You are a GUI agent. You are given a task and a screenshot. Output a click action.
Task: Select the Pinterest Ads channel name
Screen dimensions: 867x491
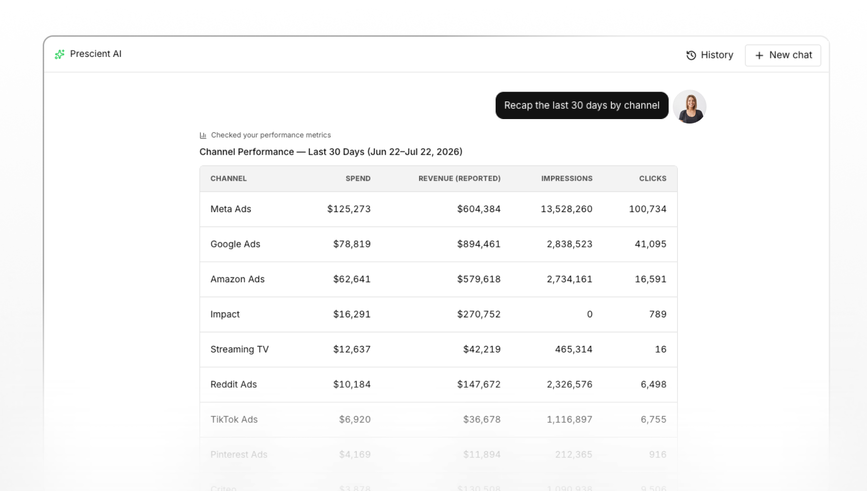point(239,455)
